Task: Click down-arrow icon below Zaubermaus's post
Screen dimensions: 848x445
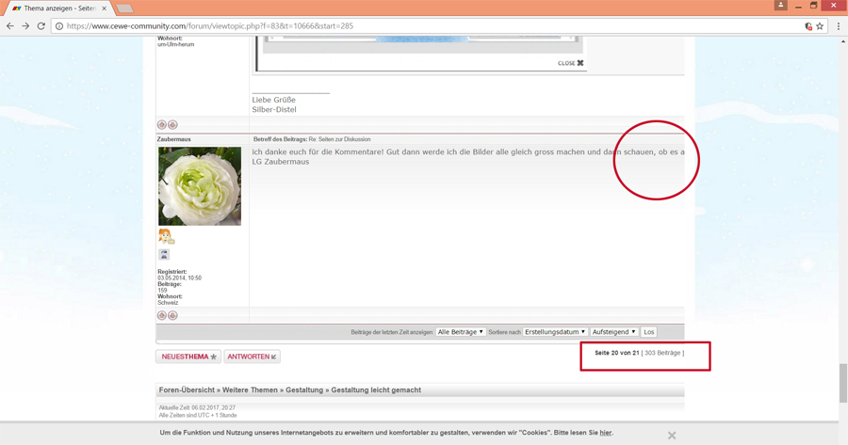Action: point(172,315)
